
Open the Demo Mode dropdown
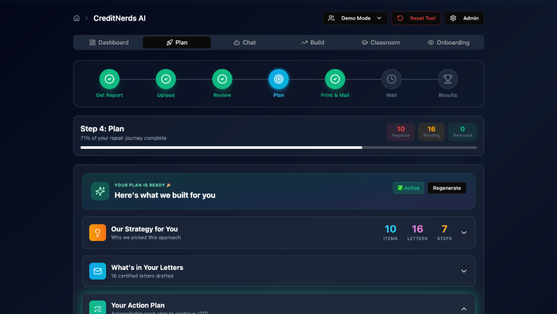355,18
